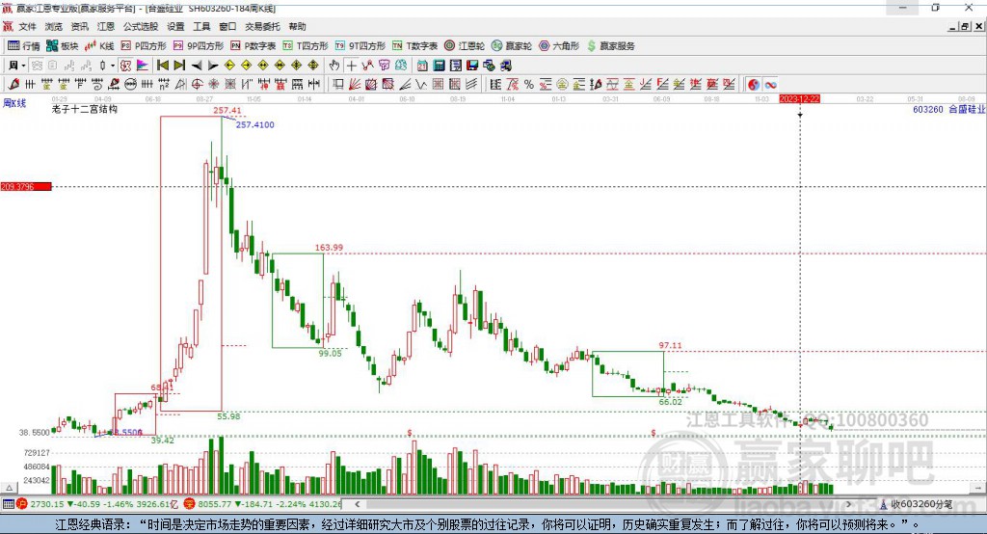
Task: Click the 沪 index status indicator
Action: click(x=22, y=504)
